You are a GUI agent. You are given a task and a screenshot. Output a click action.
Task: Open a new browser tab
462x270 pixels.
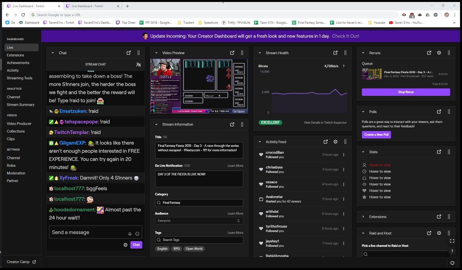[127, 6]
